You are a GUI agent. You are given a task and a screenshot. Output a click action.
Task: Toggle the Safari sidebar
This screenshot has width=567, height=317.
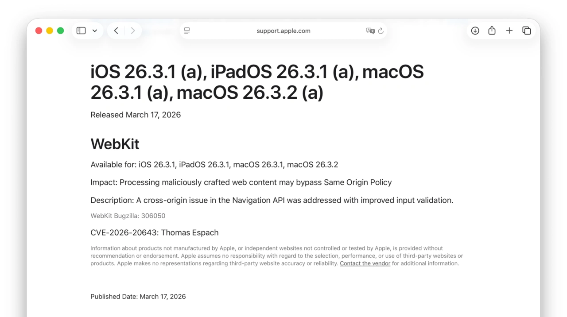click(81, 31)
